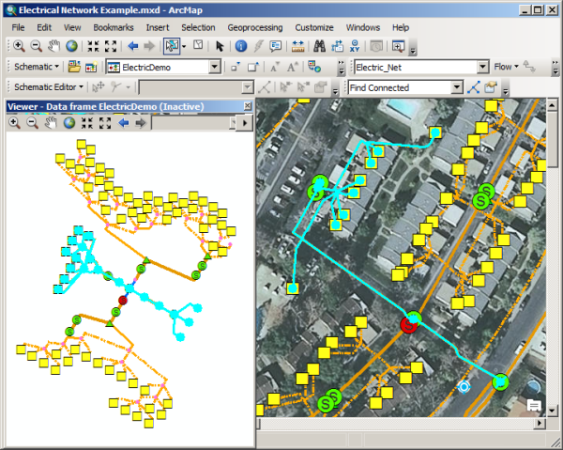
Task: Zoom out using the viewer window toolbar
Action: click(32, 123)
